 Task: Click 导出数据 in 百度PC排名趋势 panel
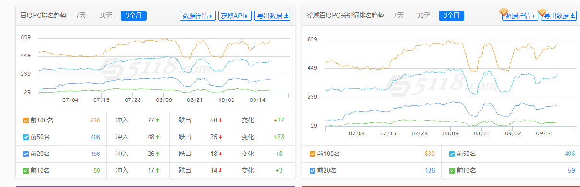272,16
